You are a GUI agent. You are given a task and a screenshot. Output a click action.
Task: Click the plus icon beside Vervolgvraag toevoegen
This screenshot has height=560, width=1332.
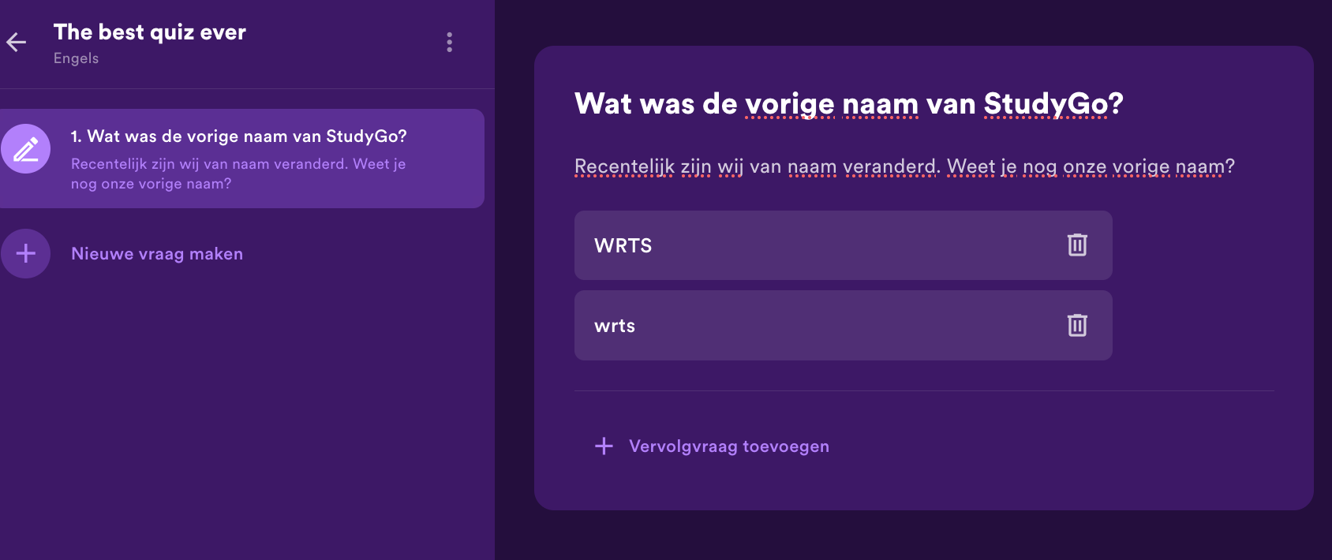coord(604,446)
